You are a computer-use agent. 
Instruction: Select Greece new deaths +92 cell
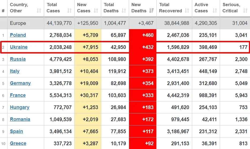click(x=143, y=143)
